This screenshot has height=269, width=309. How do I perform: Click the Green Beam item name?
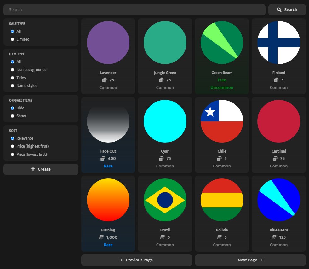222,73
